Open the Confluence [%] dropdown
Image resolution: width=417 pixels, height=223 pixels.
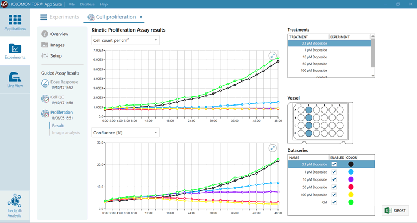point(125,132)
